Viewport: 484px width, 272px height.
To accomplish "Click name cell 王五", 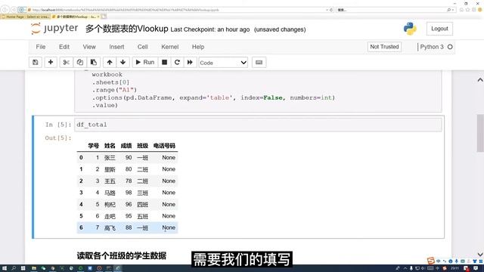I will click(x=110, y=181).
